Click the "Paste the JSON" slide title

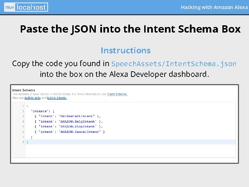coord(130,29)
